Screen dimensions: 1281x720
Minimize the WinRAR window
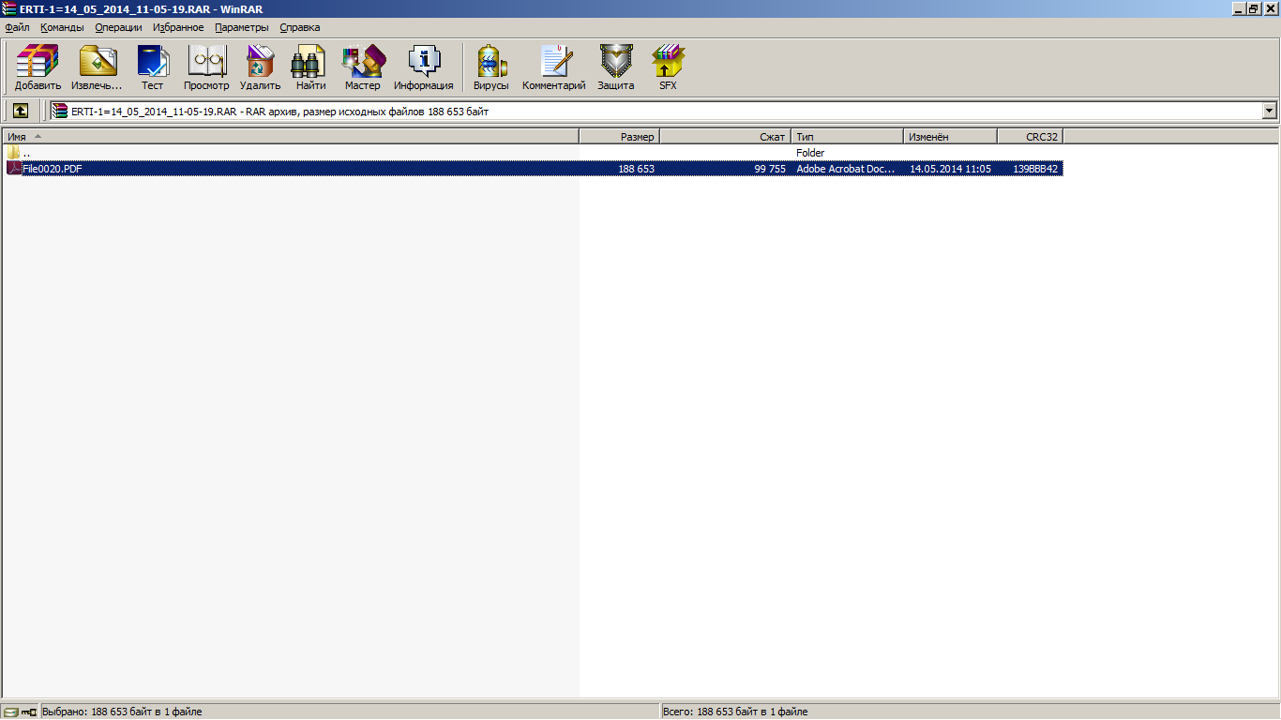(1239, 8)
